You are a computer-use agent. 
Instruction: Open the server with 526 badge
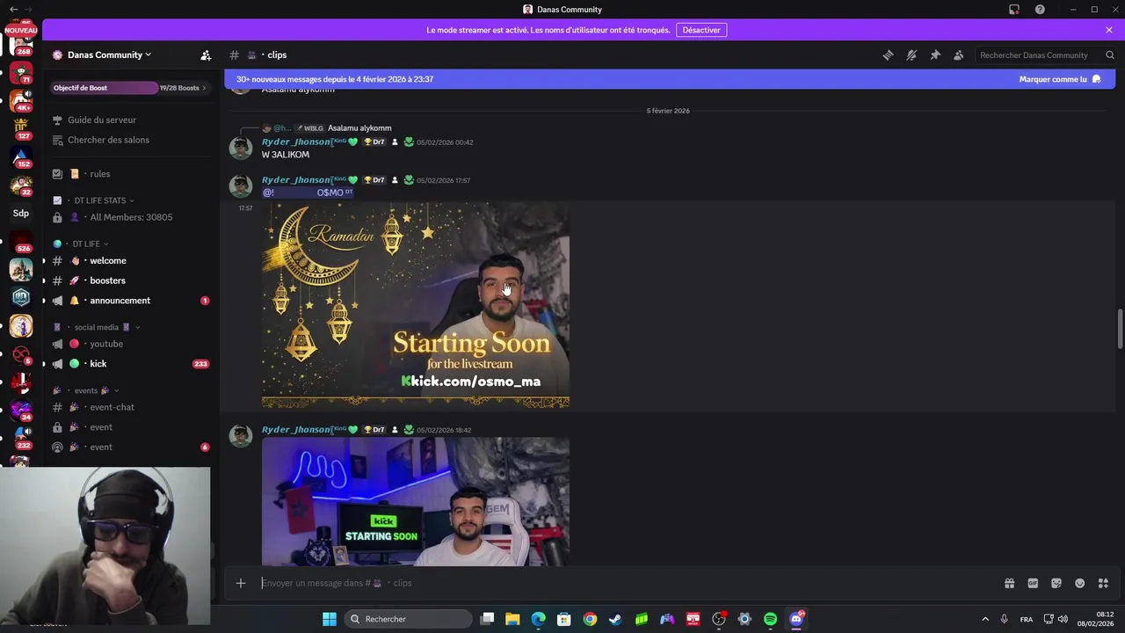[21, 242]
